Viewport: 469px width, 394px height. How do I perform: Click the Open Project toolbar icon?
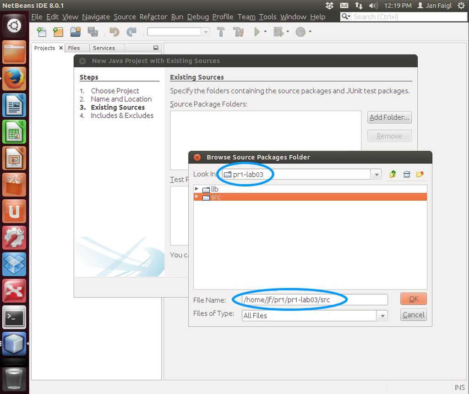tap(76, 32)
